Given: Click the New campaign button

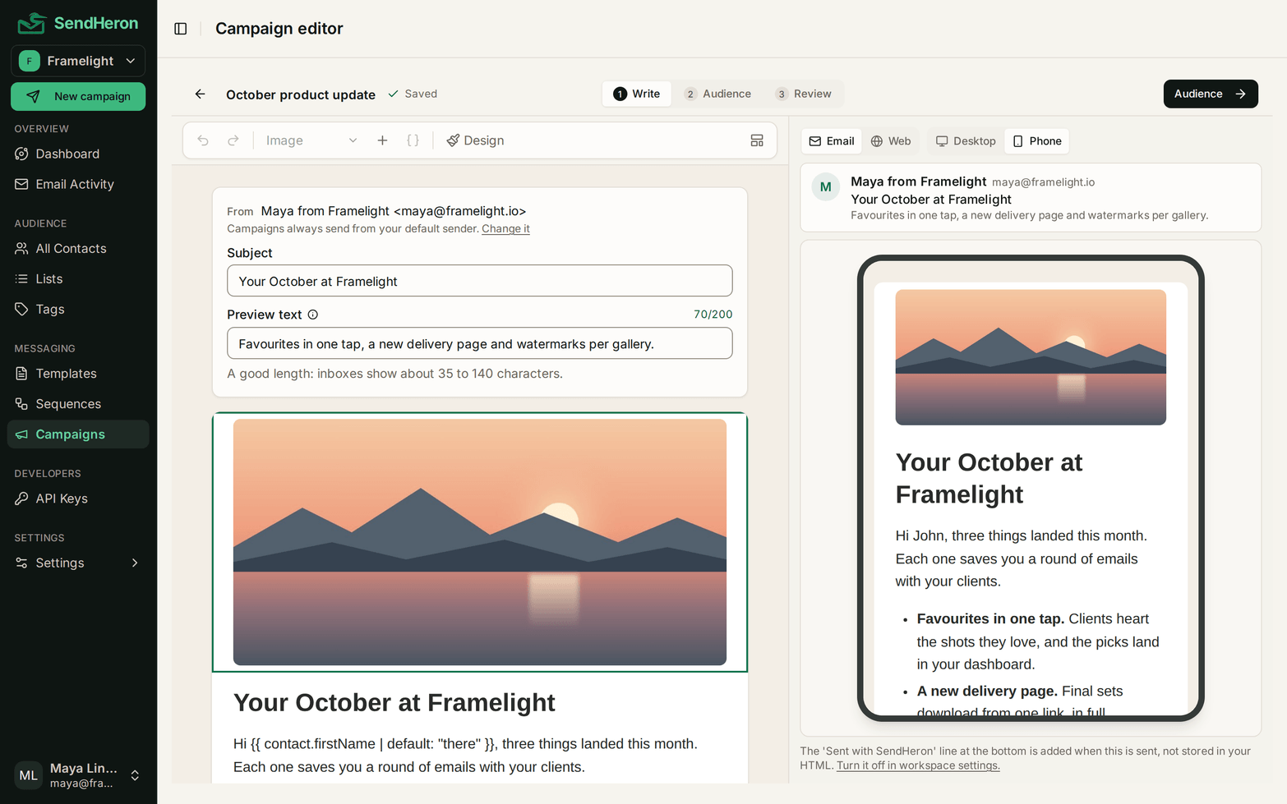Looking at the screenshot, I should (x=78, y=96).
